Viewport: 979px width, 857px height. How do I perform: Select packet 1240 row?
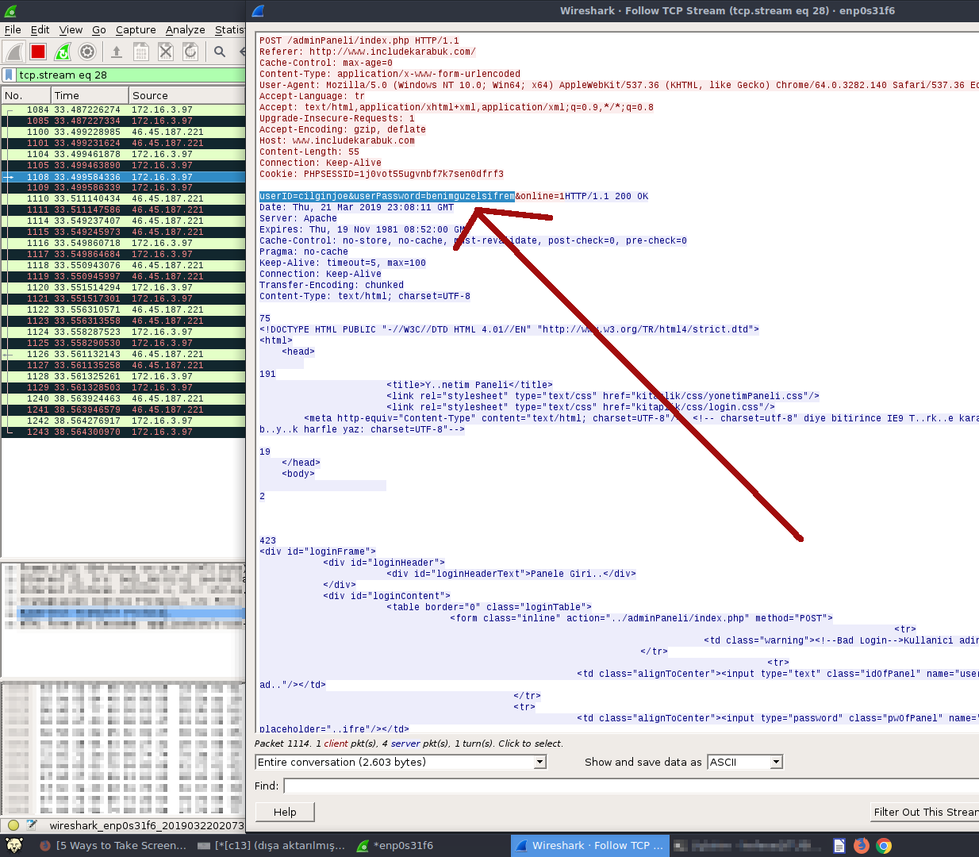(x=124, y=398)
